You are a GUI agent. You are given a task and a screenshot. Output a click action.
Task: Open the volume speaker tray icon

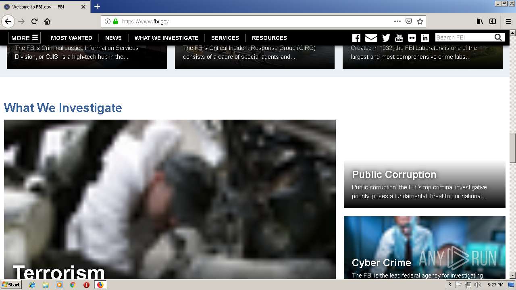(x=478, y=285)
